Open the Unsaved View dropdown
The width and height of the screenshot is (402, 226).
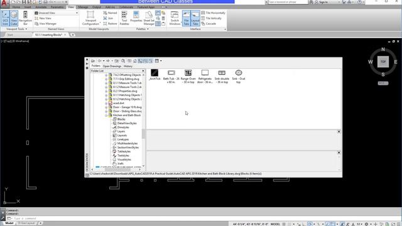[x=56, y=13]
